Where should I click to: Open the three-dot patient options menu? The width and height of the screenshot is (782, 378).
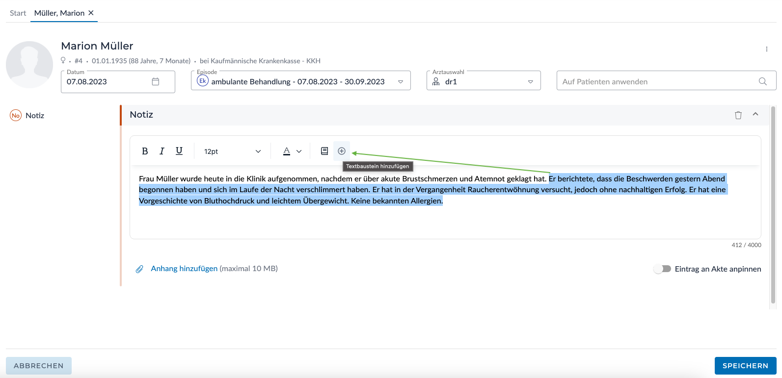pyautogui.click(x=766, y=49)
